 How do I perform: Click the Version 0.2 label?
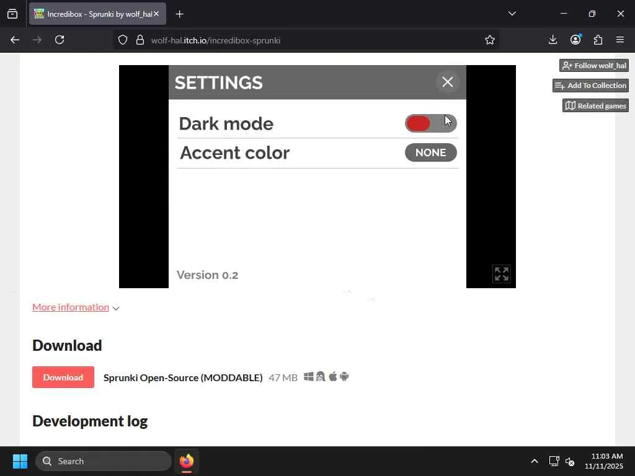click(207, 275)
